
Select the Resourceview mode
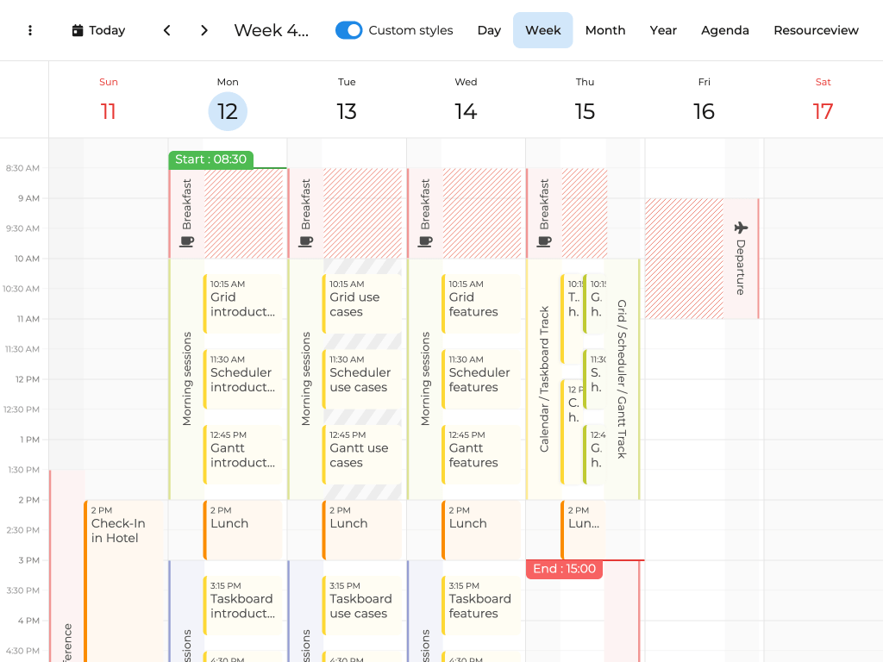coord(815,30)
